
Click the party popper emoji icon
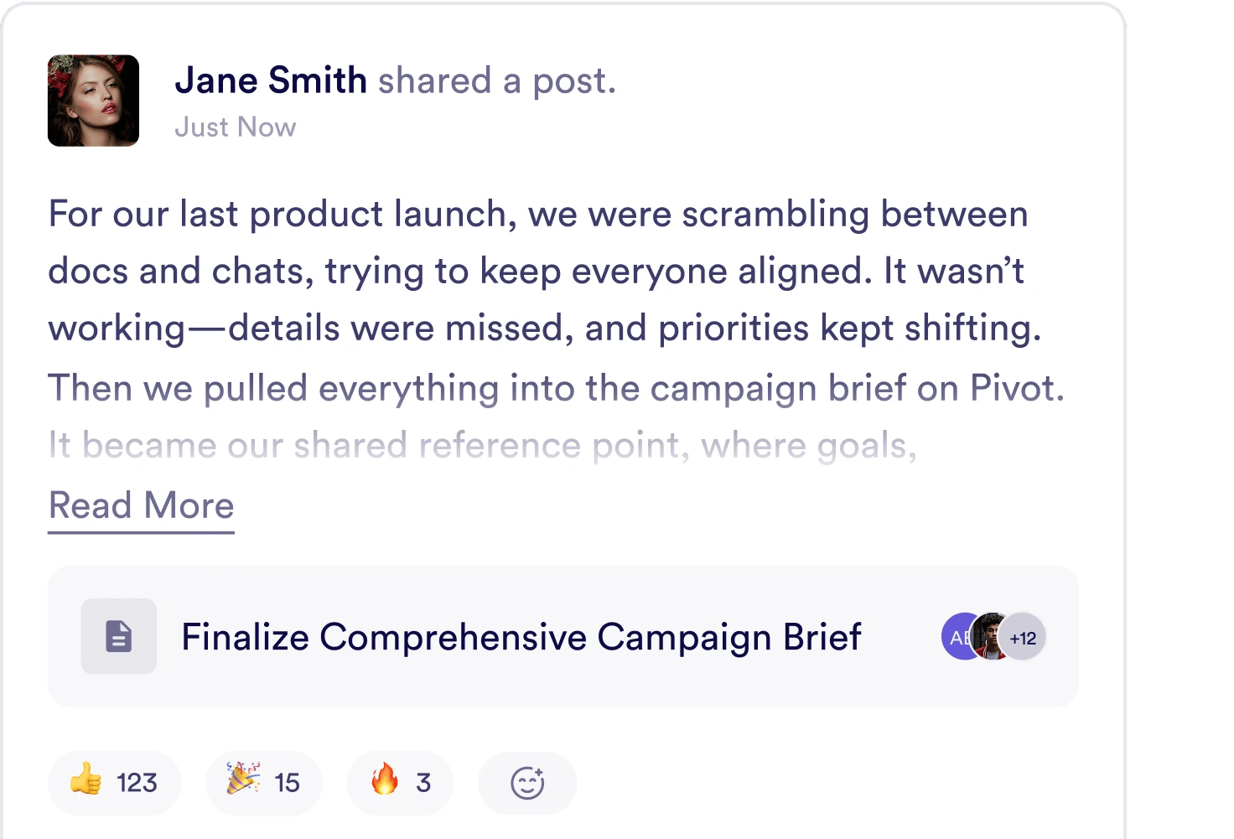(x=243, y=779)
